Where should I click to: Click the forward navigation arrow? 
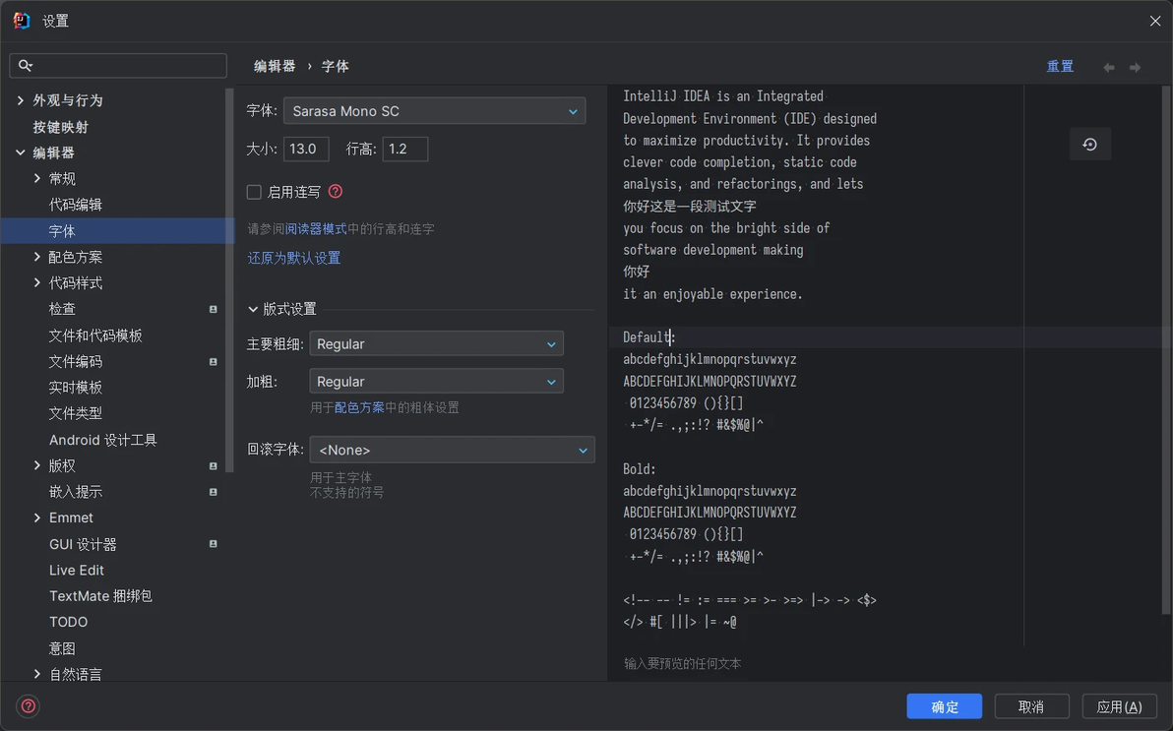(x=1135, y=67)
